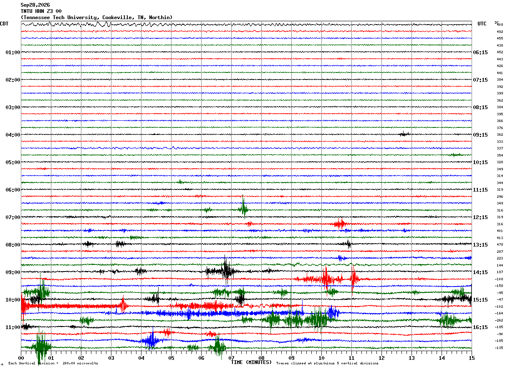Click the 11:00 CDT hour label
This screenshot has height=369, width=505.
(13, 327)
